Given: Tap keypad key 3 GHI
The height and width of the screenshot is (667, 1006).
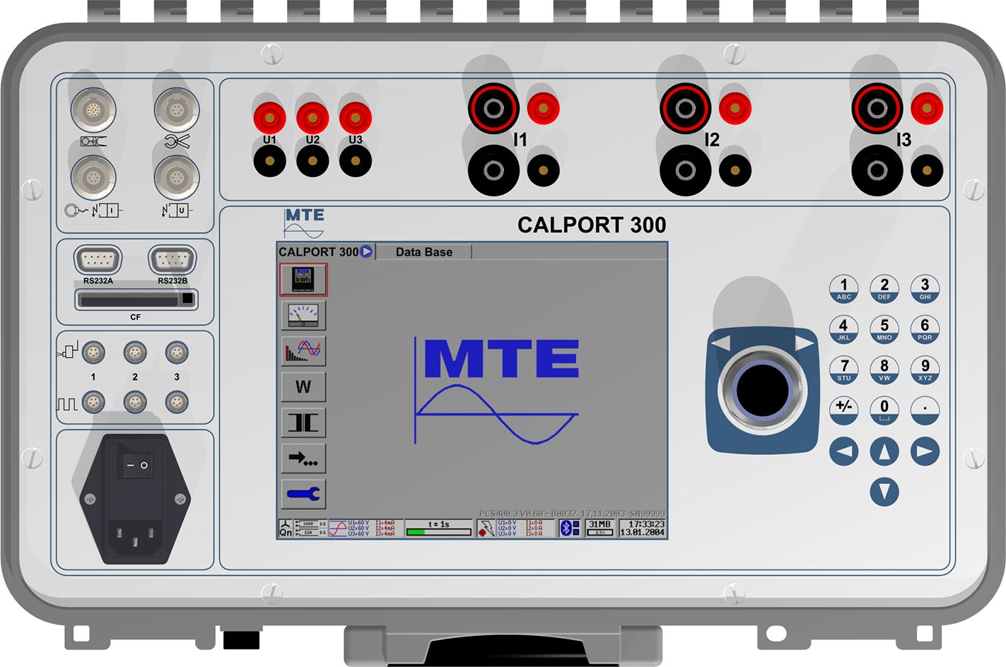Looking at the screenshot, I should pos(925,289).
